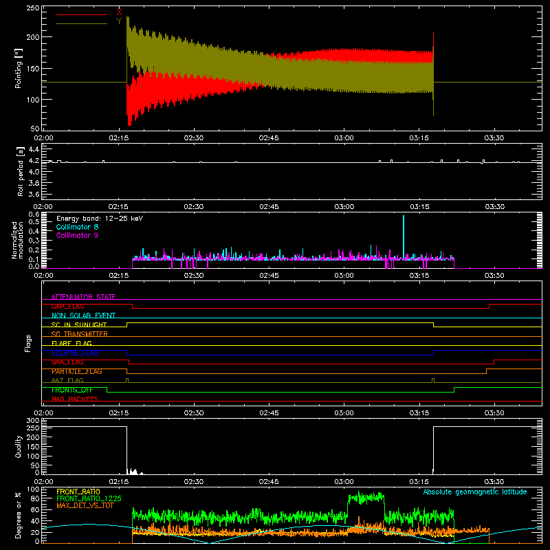Click 02:30 tick label under Roll period plot
The image size is (550, 550).
(x=194, y=207)
